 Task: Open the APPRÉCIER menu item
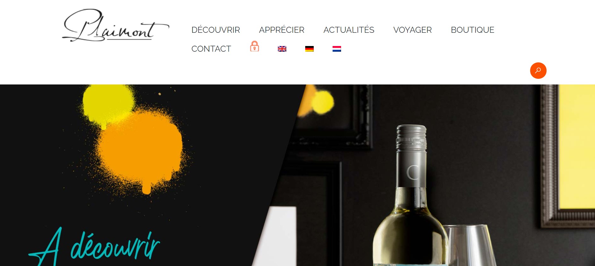(282, 30)
